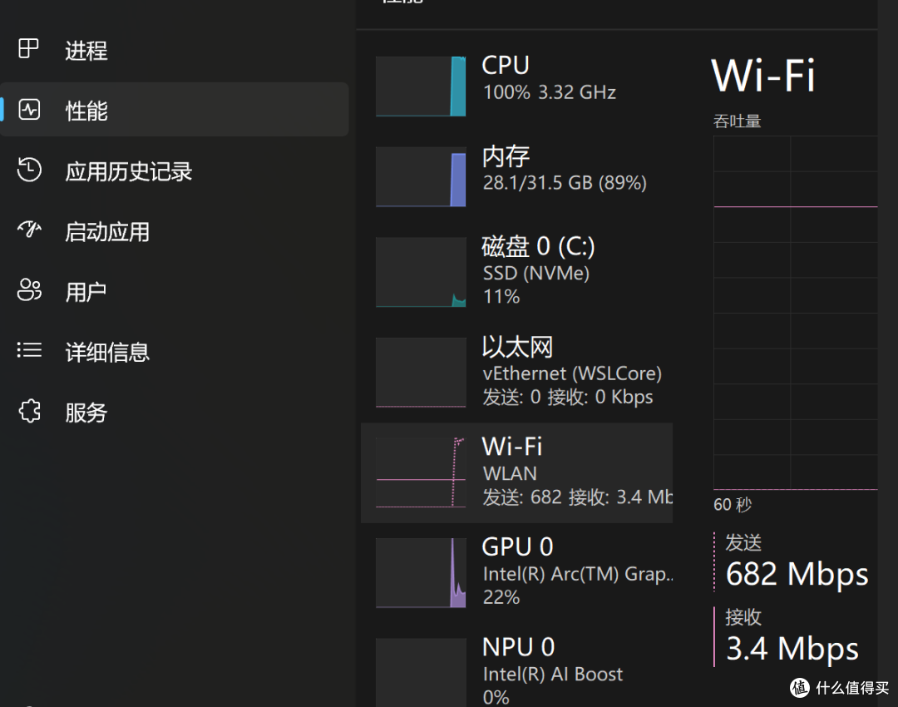Click '发送: 0 接收: 0 Kbps' text
Image resolution: width=898 pixels, height=707 pixels.
pos(568,397)
